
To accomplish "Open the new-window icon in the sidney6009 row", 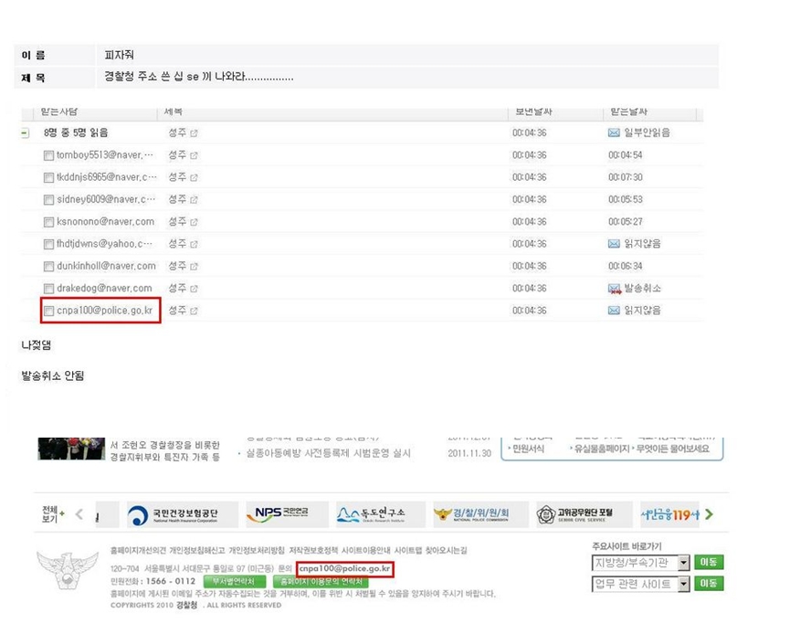I will 194,200.
